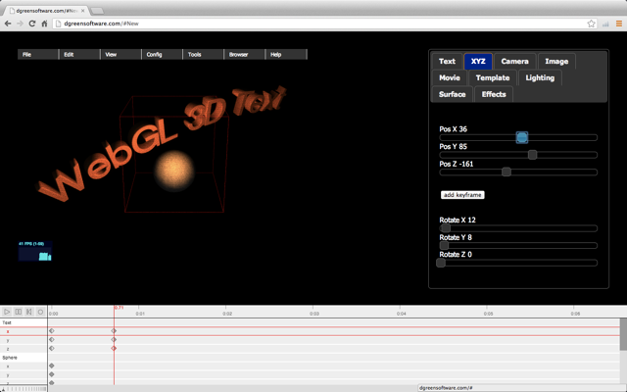Viewport: 627px width, 392px height.
Task: Click the timeline record circle button
Action: pos(40,312)
